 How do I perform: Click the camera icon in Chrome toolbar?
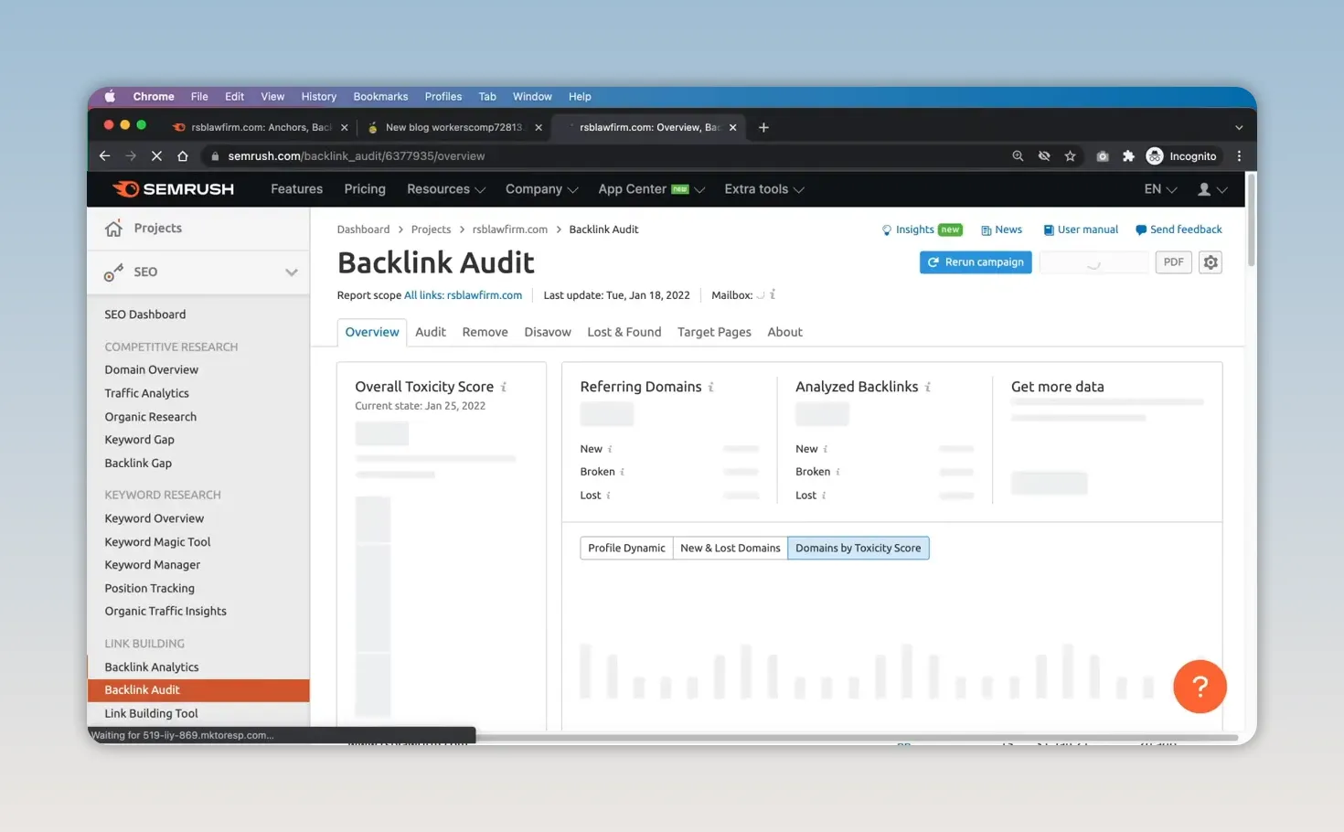[1103, 156]
